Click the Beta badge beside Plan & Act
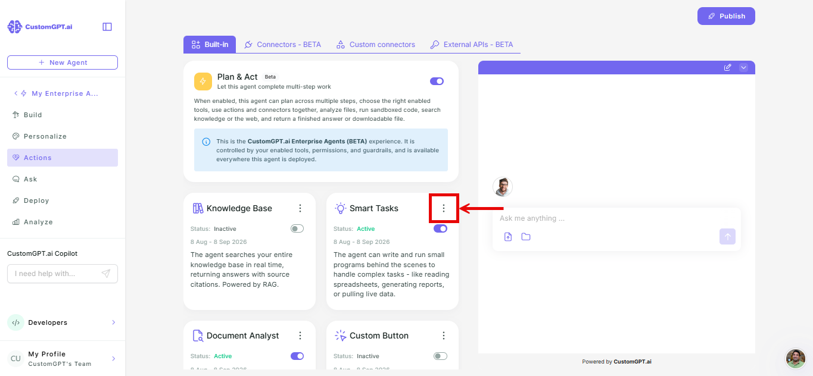This screenshot has width=813, height=376. pyautogui.click(x=270, y=77)
